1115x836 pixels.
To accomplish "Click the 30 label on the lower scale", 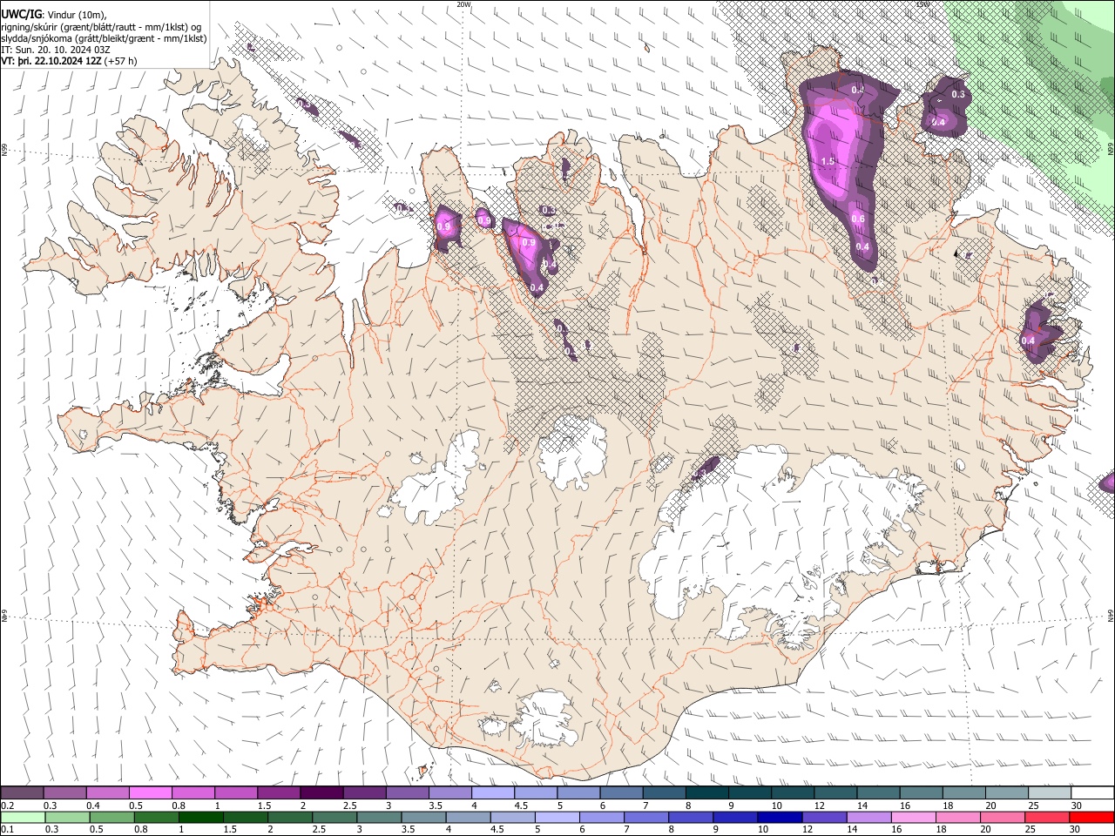I will 1077,829.
